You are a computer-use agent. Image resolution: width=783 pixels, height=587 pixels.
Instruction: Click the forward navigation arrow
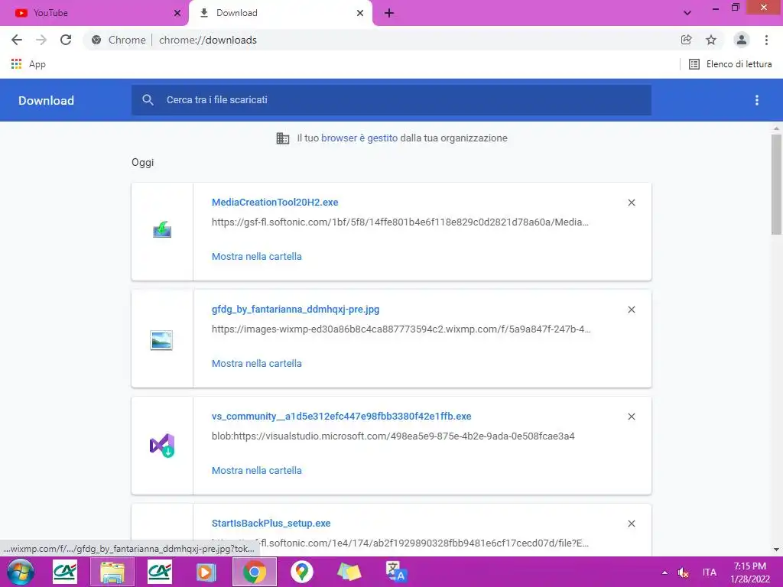pyautogui.click(x=41, y=40)
